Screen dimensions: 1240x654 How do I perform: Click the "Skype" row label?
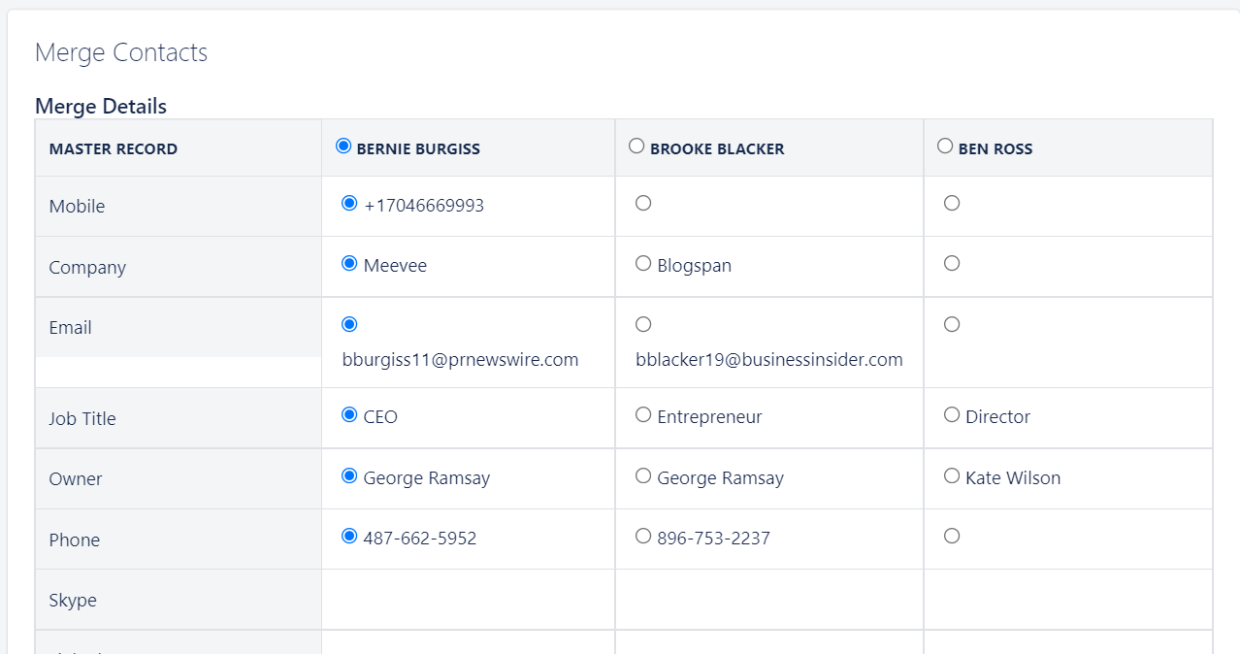[x=73, y=601]
